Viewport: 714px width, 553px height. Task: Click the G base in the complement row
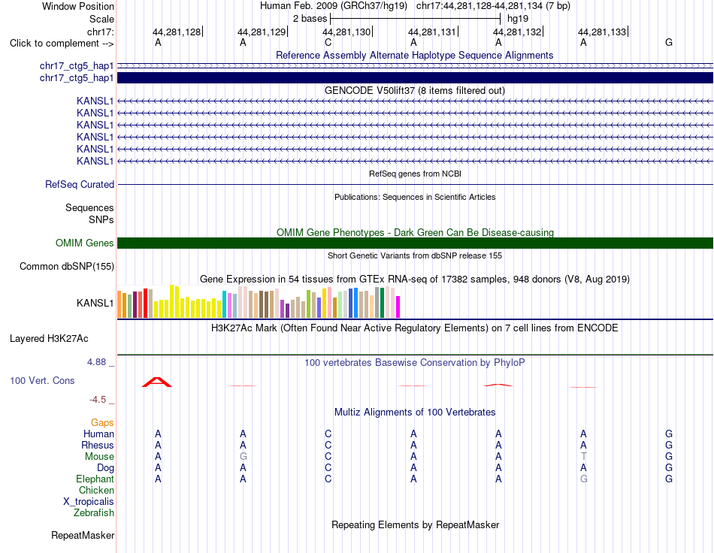tap(668, 42)
